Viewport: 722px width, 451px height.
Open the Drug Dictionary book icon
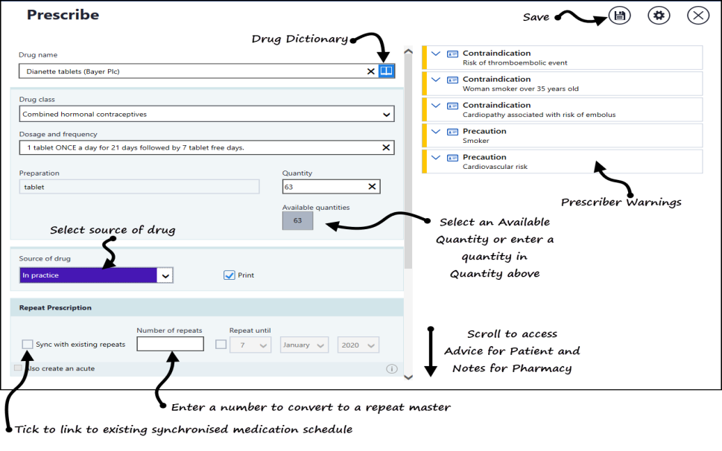pos(386,71)
